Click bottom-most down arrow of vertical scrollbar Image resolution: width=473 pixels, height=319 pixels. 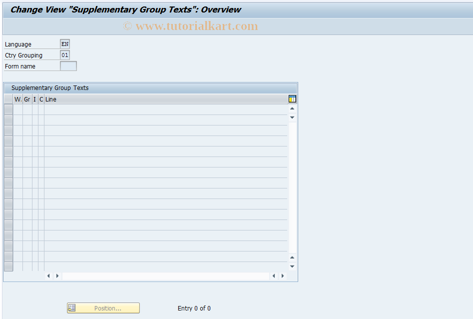click(292, 266)
